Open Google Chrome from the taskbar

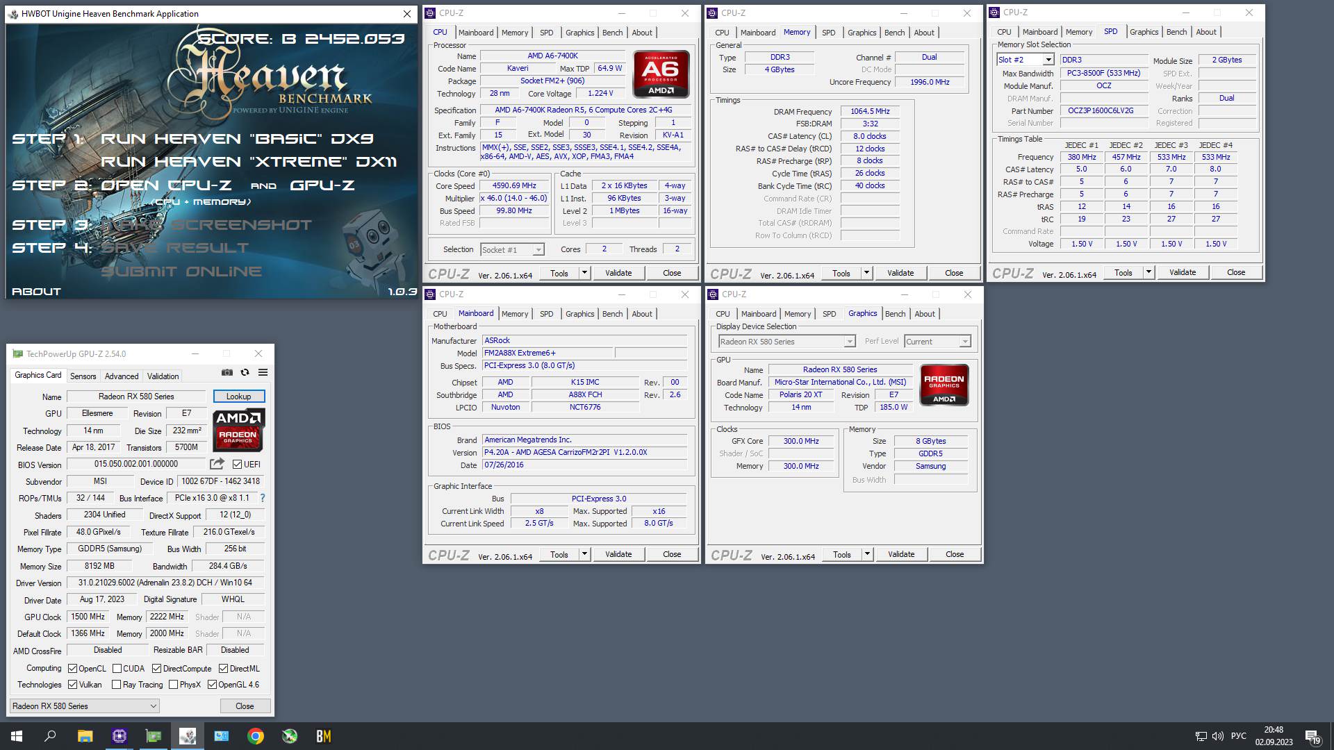[x=255, y=736]
